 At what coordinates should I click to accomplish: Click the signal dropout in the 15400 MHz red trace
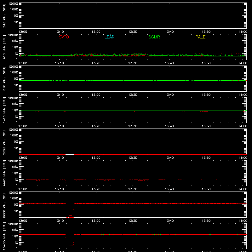[x=69, y=242]
